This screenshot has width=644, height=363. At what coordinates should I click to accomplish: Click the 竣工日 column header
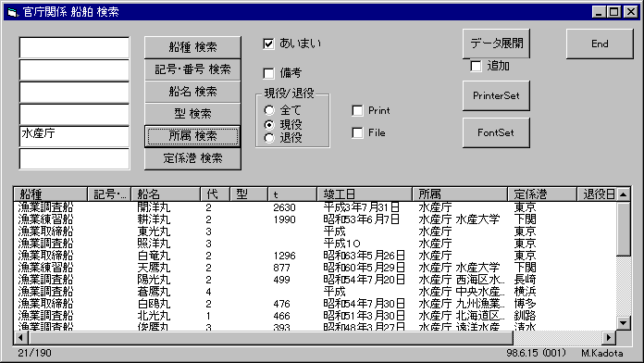click(x=365, y=194)
